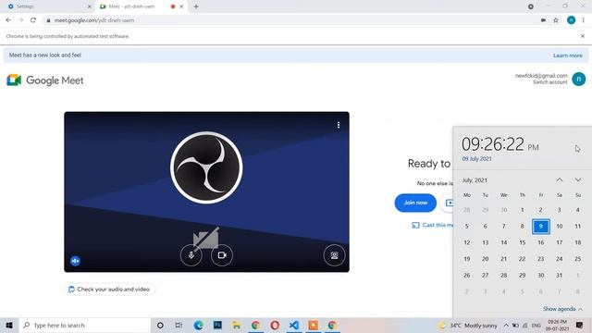Click the taskbar search box
Screen dimensions: 592x333
(85, 325)
